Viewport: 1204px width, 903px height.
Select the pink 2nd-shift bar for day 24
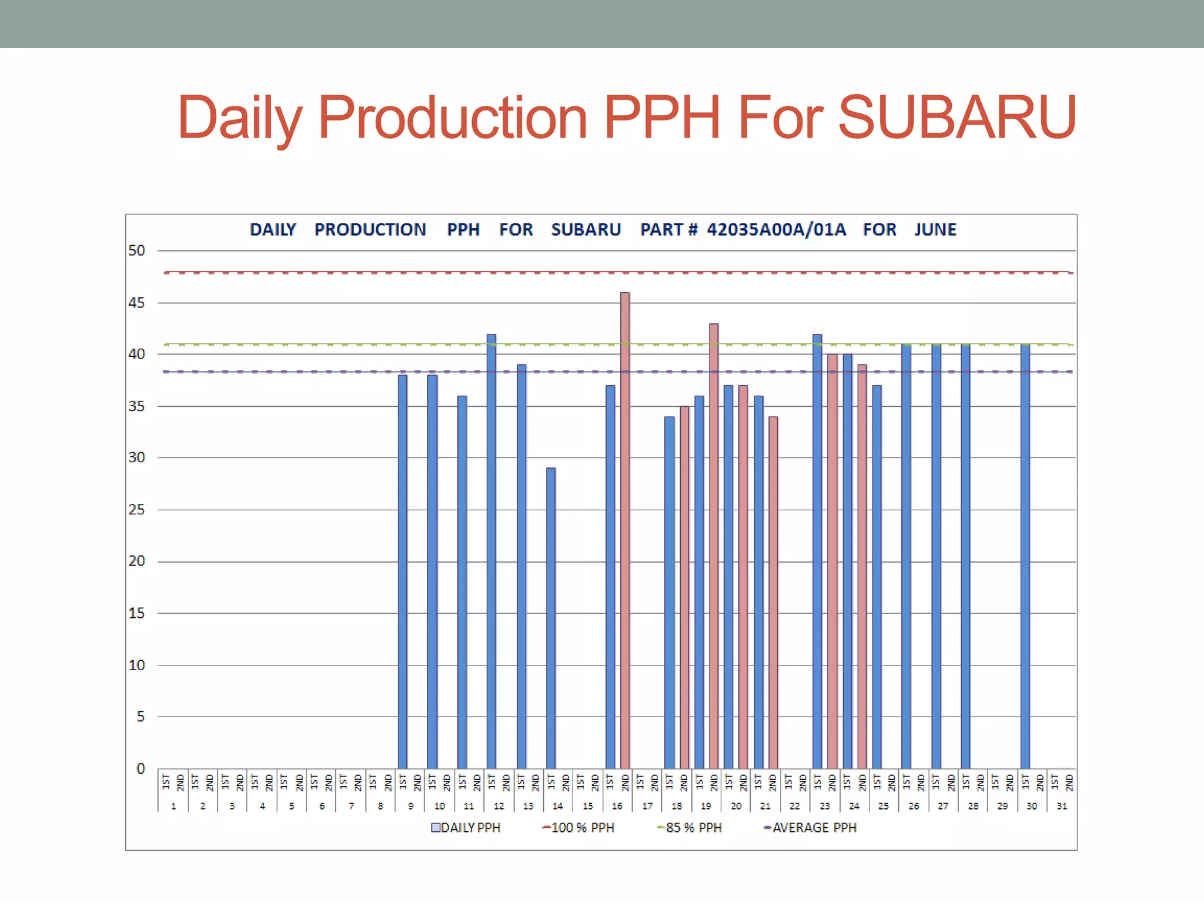(862, 567)
